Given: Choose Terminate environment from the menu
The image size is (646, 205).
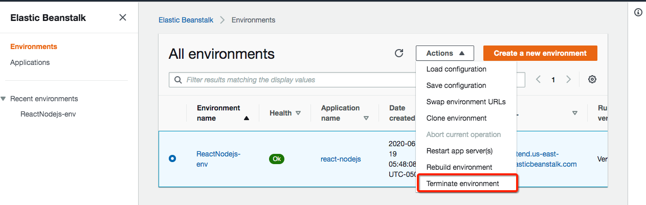Looking at the screenshot, I should coord(462,184).
